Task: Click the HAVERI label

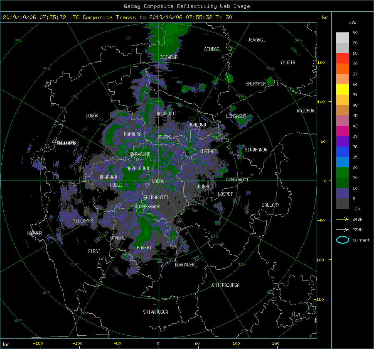Action: [144, 248]
